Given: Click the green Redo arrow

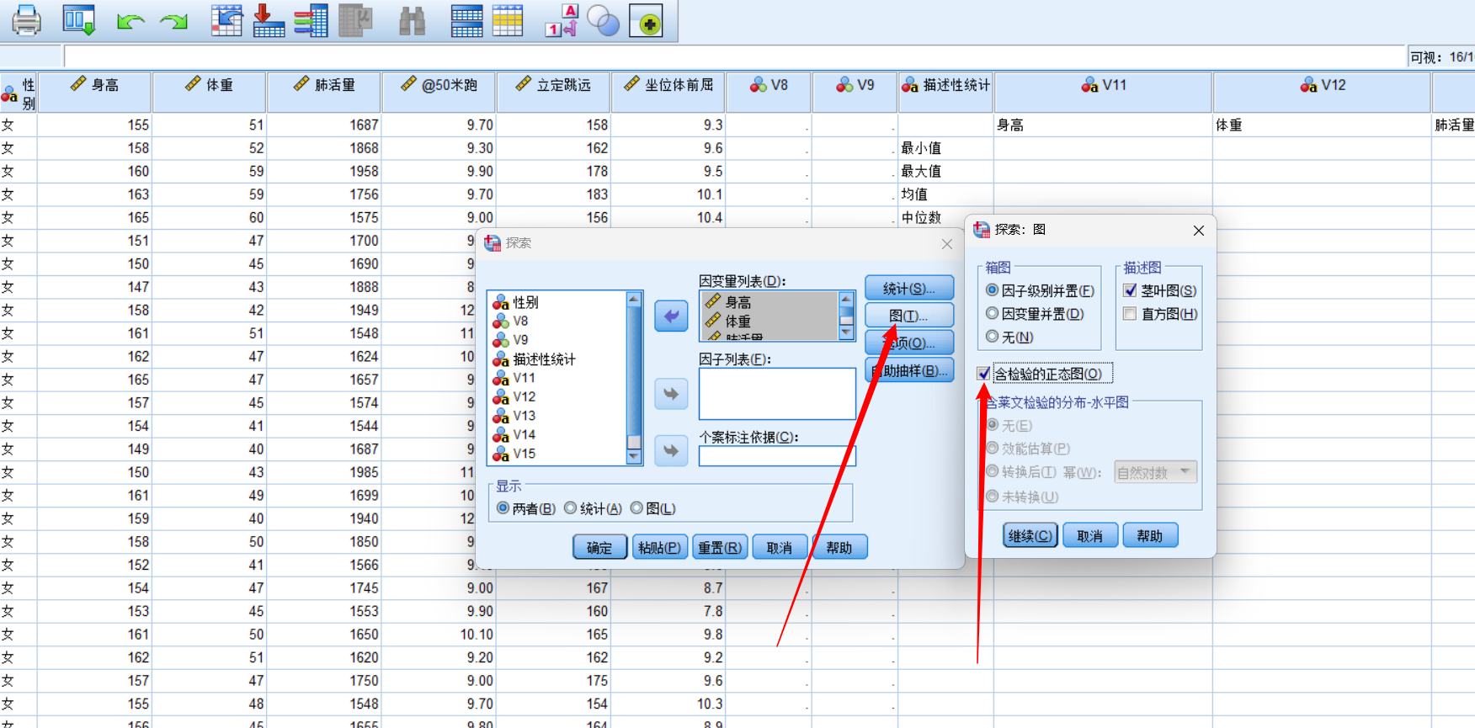Looking at the screenshot, I should [174, 21].
